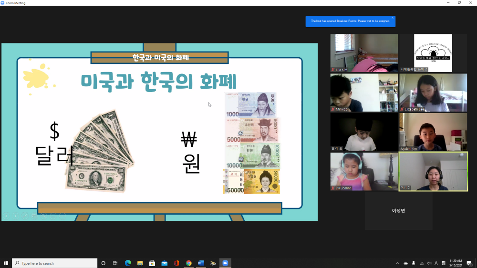The image size is (477, 268).
Task: Close the Breakout Rooms notification banner
Action: pos(392,18)
